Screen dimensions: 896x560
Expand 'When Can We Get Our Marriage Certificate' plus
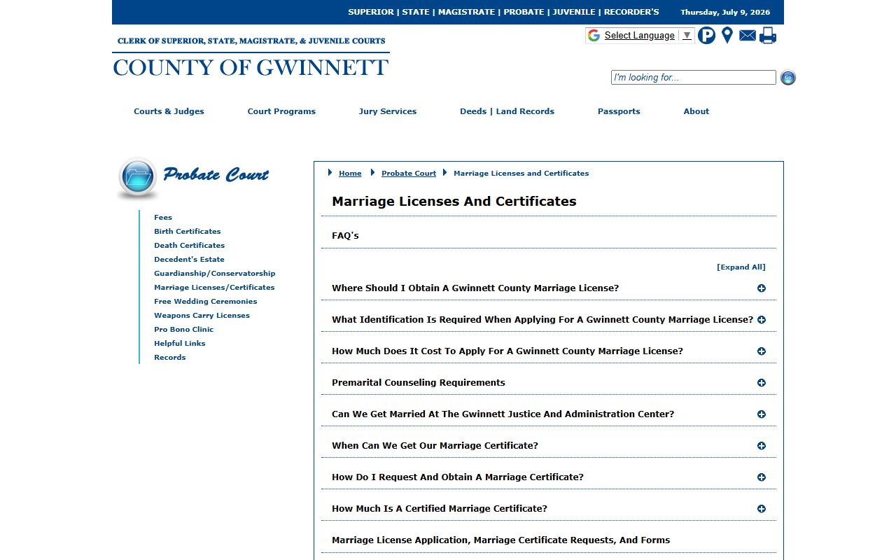[x=762, y=446]
